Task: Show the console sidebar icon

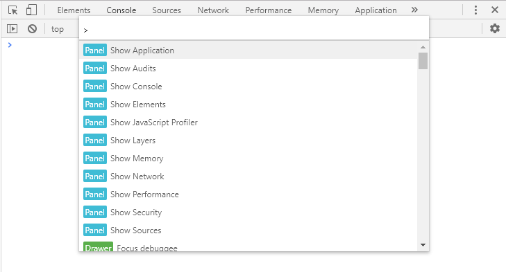Action: (x=12, y=29)
